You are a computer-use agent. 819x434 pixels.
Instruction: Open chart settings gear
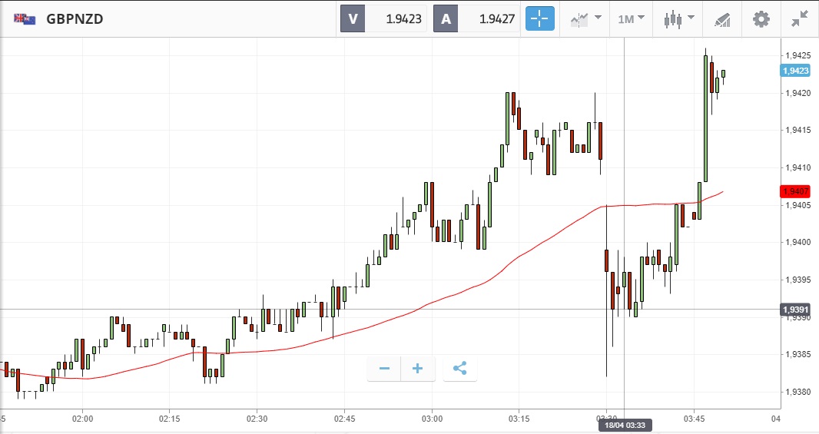(761, 19)
